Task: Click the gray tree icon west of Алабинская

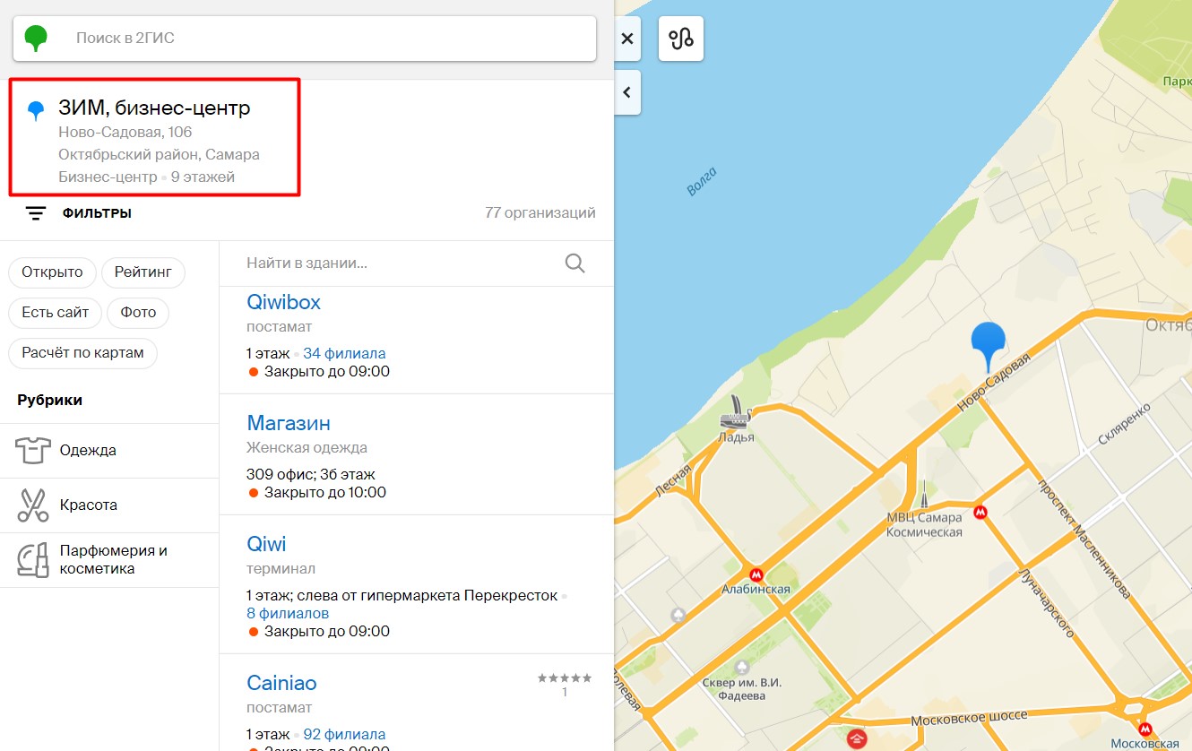Action: (x=678, y=615)
